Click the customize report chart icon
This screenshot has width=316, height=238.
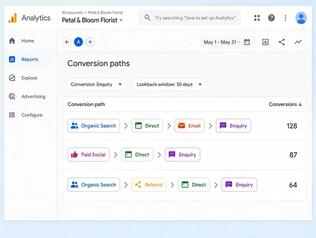point(265,42)
